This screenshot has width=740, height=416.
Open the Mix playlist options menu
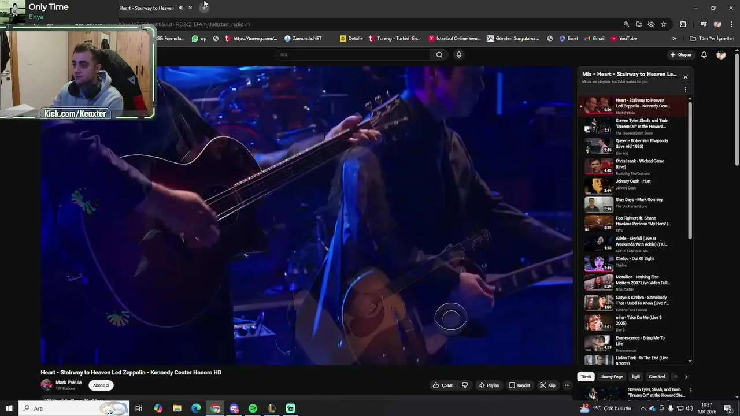click(x=686, y=90)
